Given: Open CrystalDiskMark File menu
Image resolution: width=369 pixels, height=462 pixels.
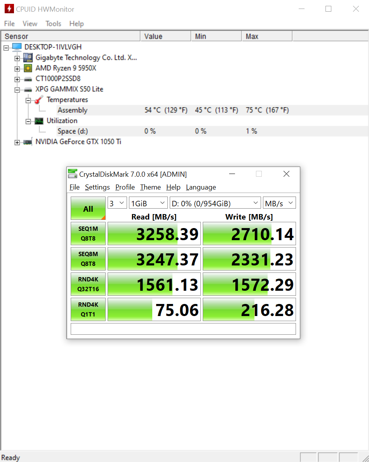Looking at the screenshot, I should tap(75, 187).
